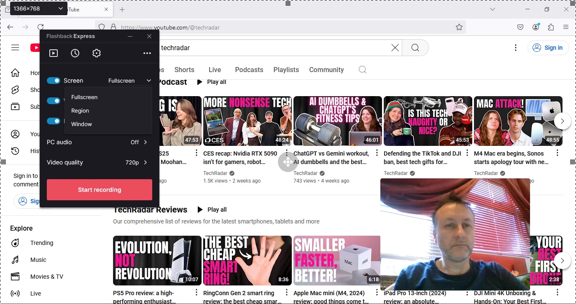Toggle the switch just above PC audio
Screen dimensions: 576x304
click(x=54, y=121)
